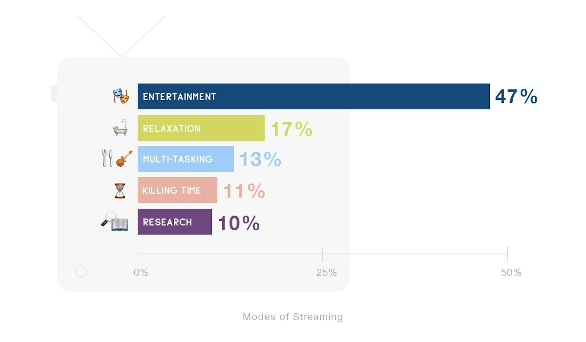Image resolution: width=586 pixels, height=342 pixels.
Task: Click the dark blue Entertainment bar
Action: (313, 96)
